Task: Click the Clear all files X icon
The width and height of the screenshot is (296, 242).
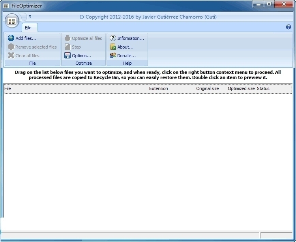Action: point(11,56)
